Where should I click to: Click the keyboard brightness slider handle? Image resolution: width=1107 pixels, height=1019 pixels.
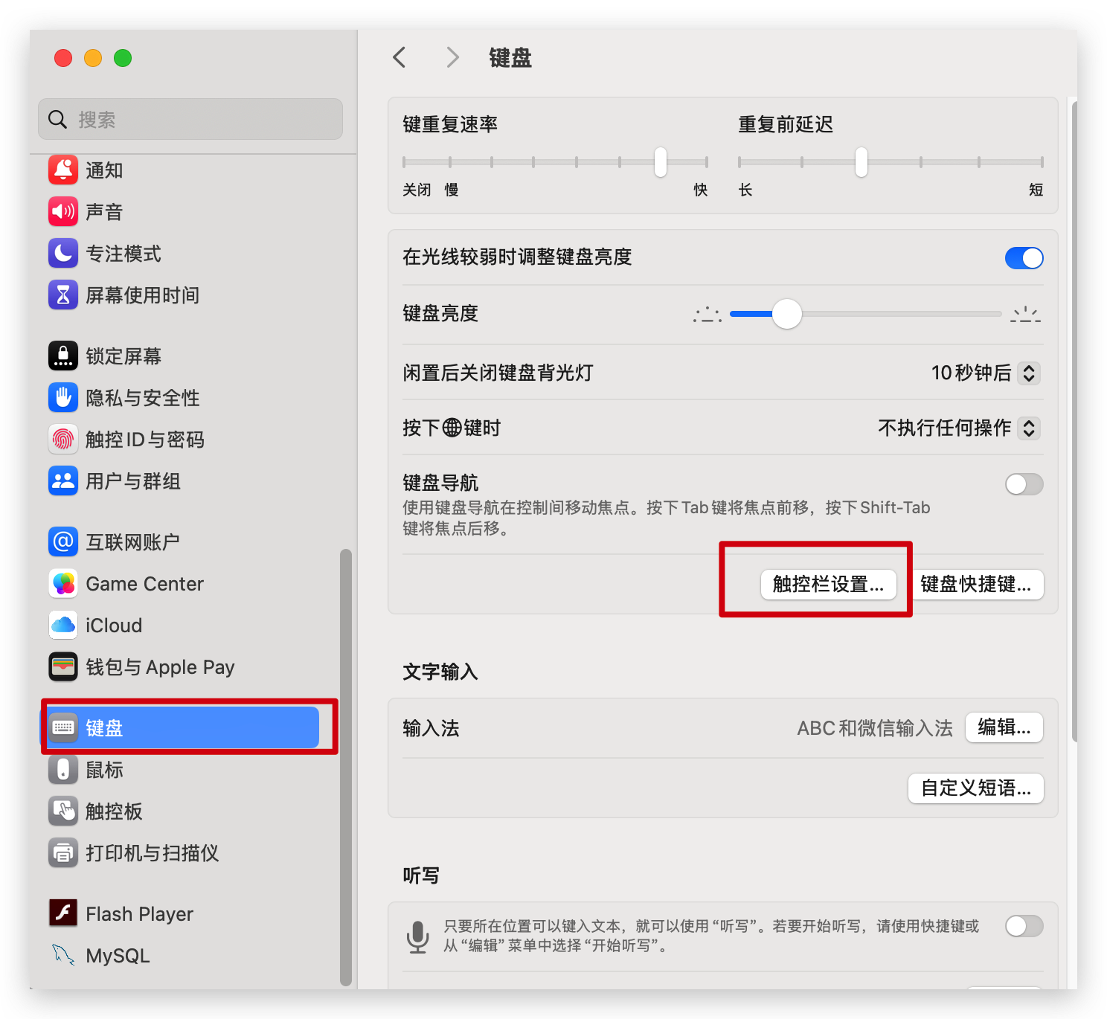786,314
